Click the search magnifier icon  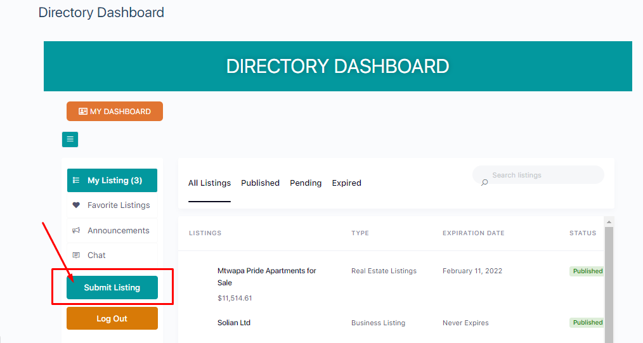click(x=484, y=183)
